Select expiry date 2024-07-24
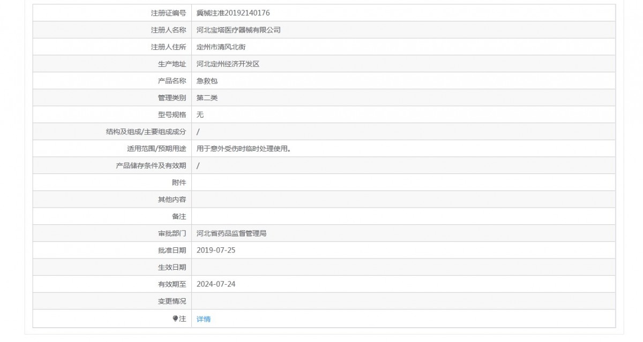643x342 pixels. (x=216, y=284)
